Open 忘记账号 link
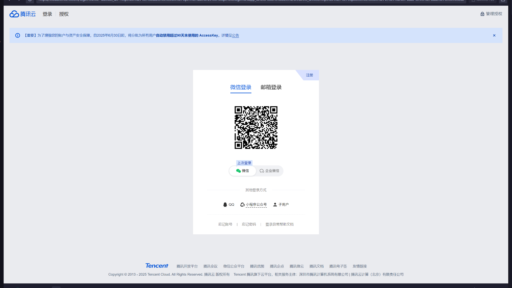 225,224
